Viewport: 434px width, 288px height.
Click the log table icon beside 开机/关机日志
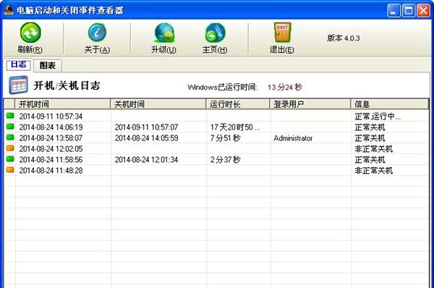pyautogui.click(x=18, y=85)
